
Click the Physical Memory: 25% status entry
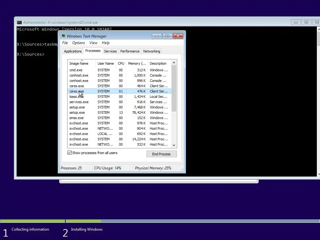click(x=153, y=168)
